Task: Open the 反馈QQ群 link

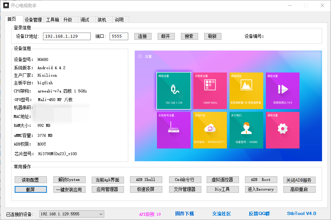Action: point(260,214)
